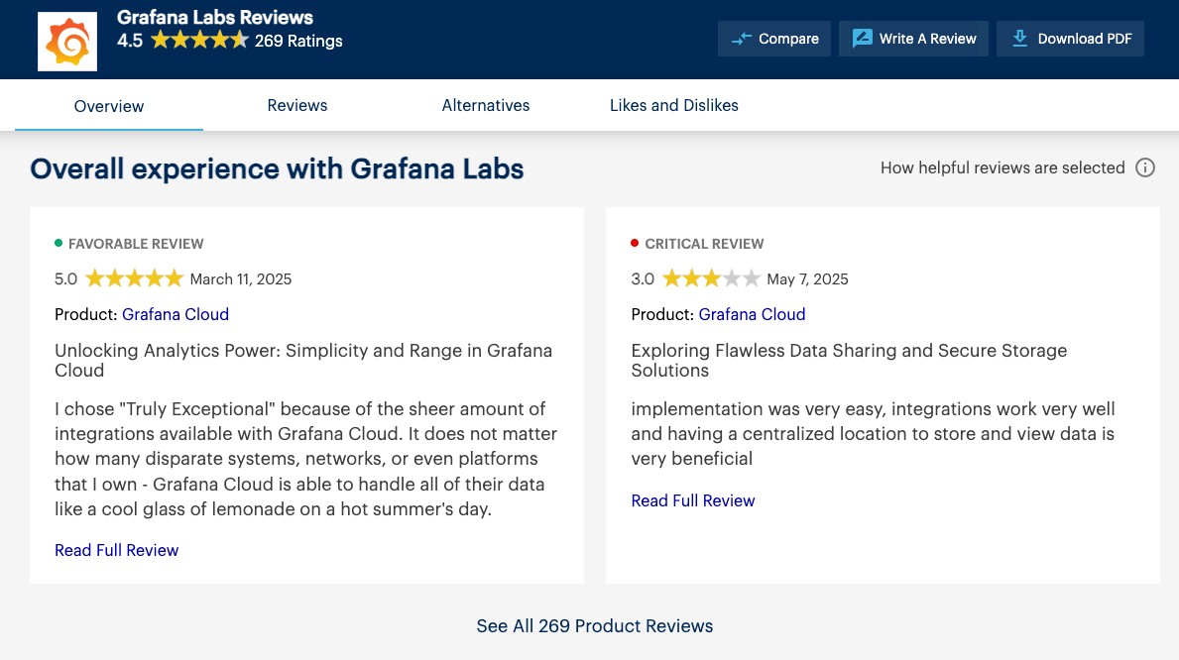Viewport: 1179px width, 660px height.
Task: Switch to the Reviews tab
Action: click(x=297, y=105)
